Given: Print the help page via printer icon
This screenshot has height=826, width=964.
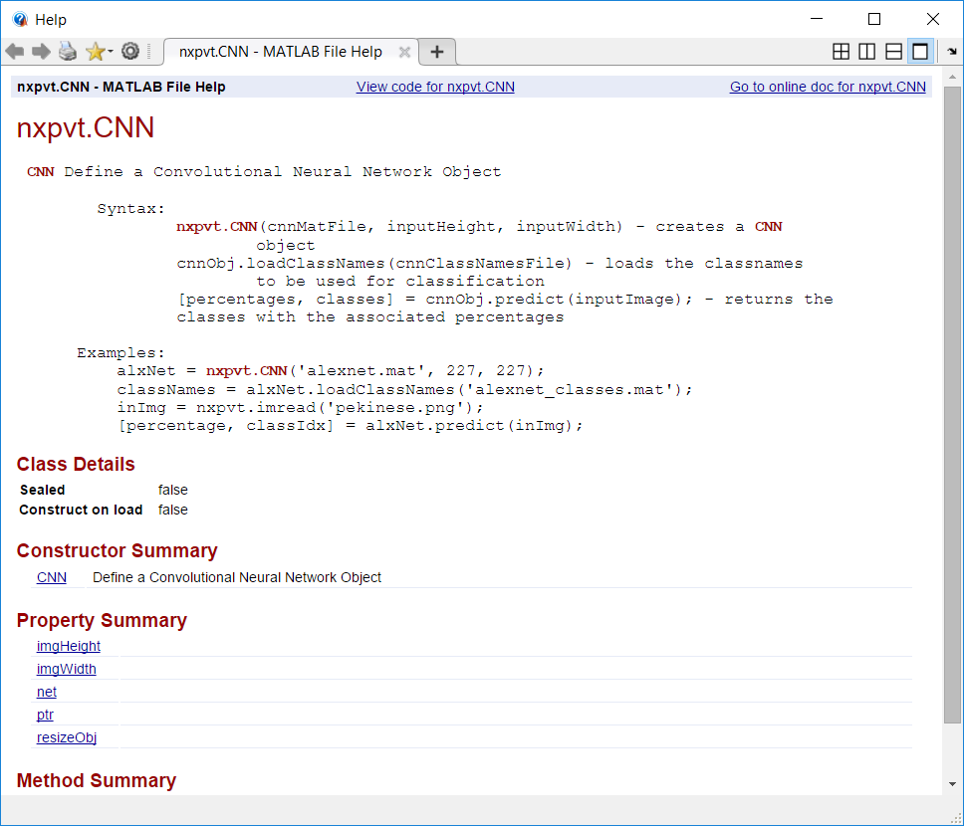Looking at the screenshot, I should pos(68,52).
